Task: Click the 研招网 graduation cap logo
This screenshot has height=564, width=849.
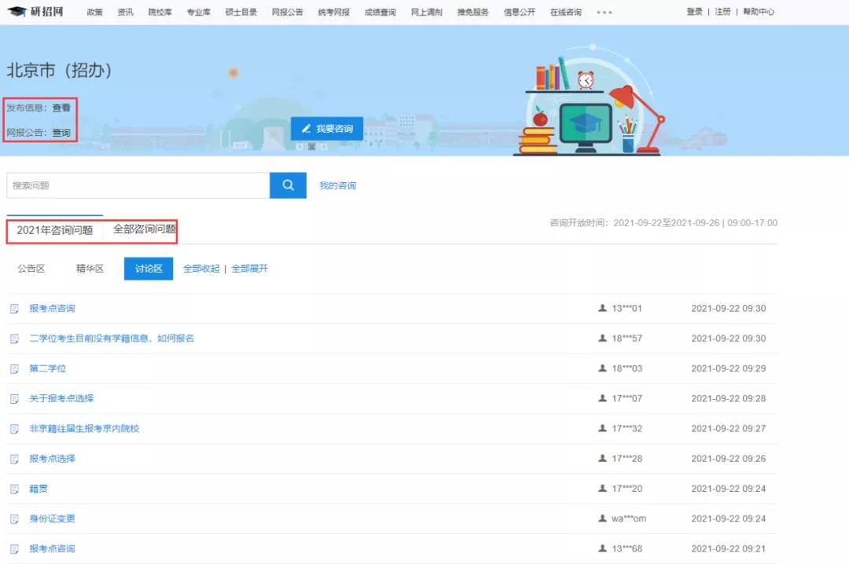Action: pyautogui.click(x=17, y=12)
